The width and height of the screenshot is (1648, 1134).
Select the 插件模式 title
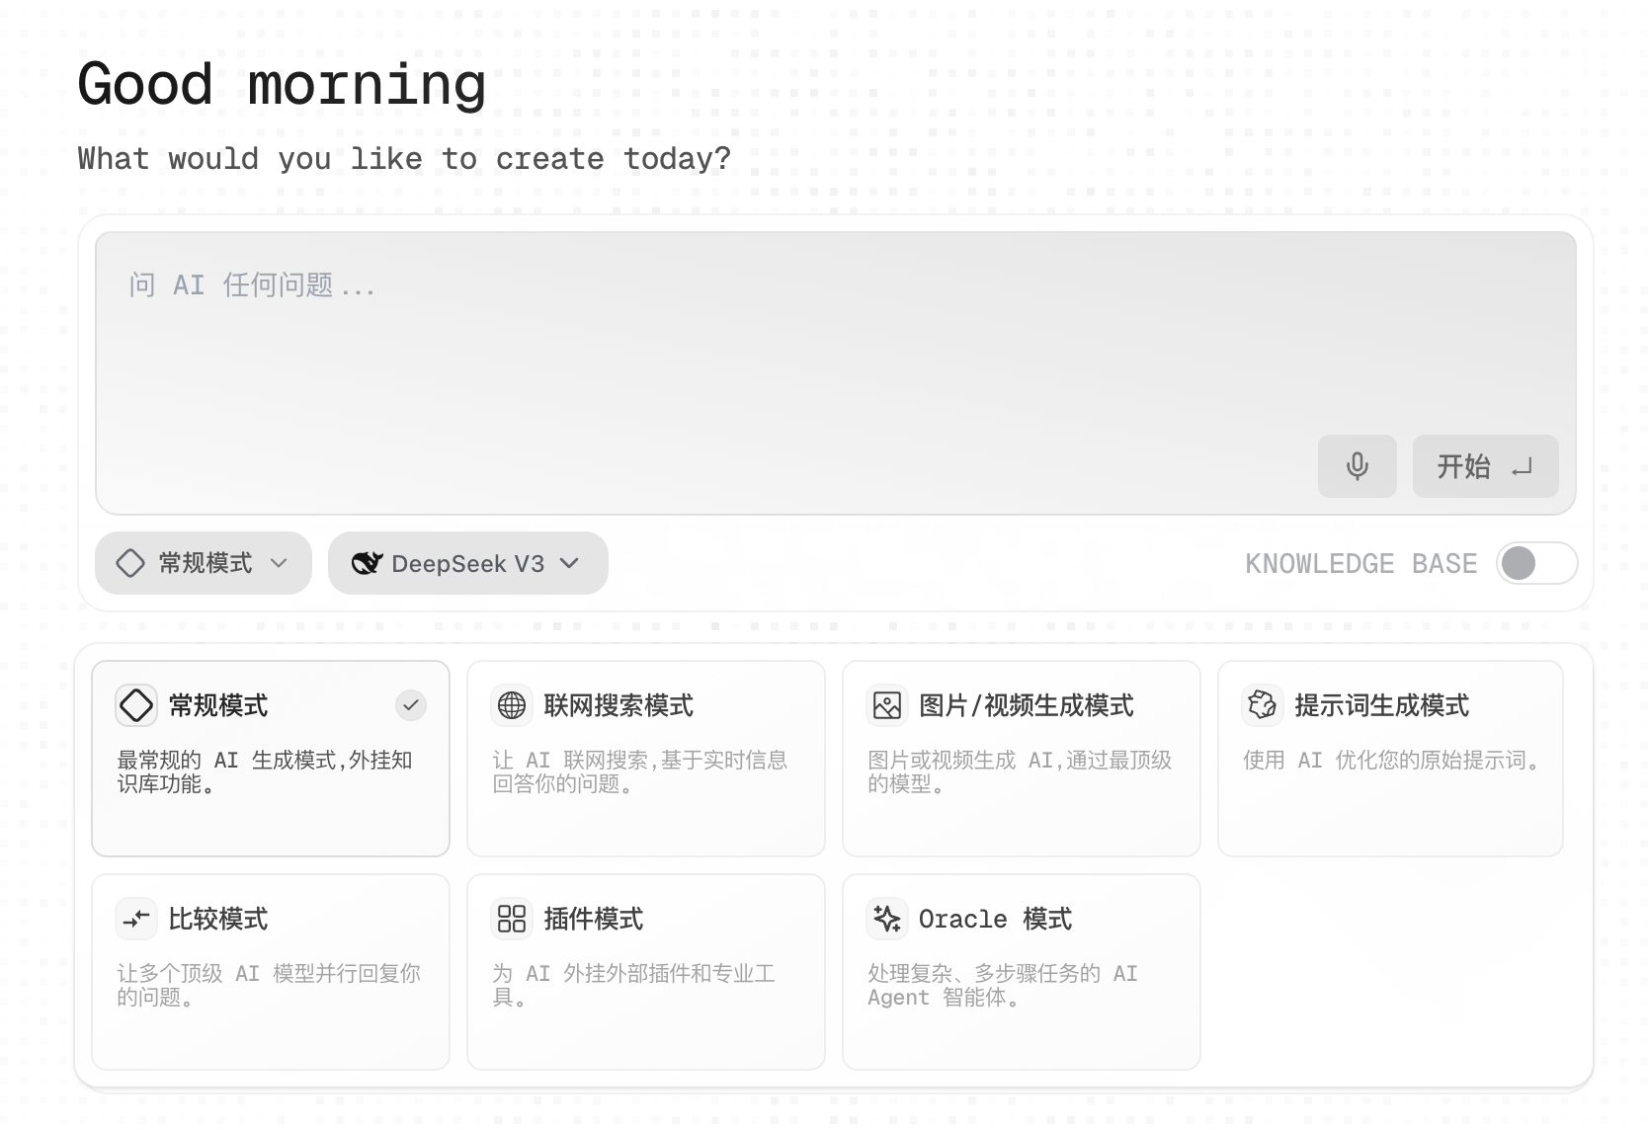(x=594, y=919)
